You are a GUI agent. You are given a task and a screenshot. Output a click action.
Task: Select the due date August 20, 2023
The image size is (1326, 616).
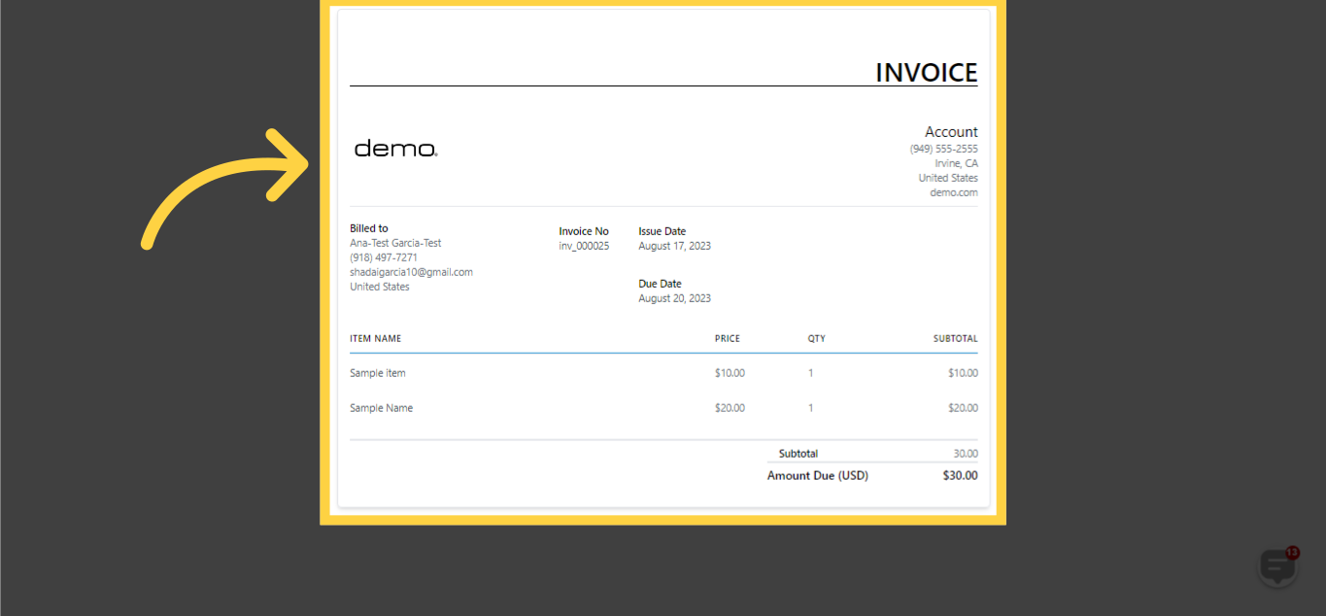674,298
